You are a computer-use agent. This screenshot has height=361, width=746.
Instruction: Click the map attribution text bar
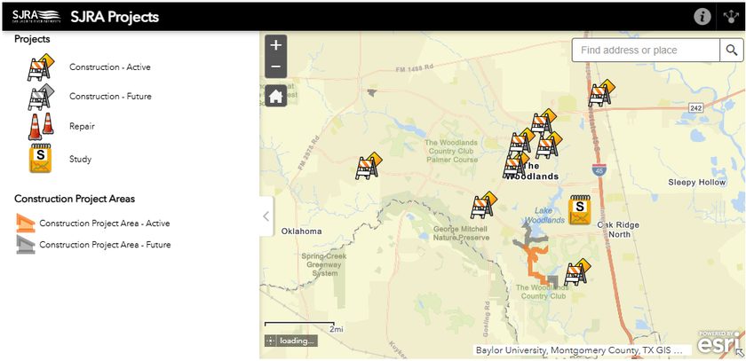pyautogui.click(x=582, y=350)
